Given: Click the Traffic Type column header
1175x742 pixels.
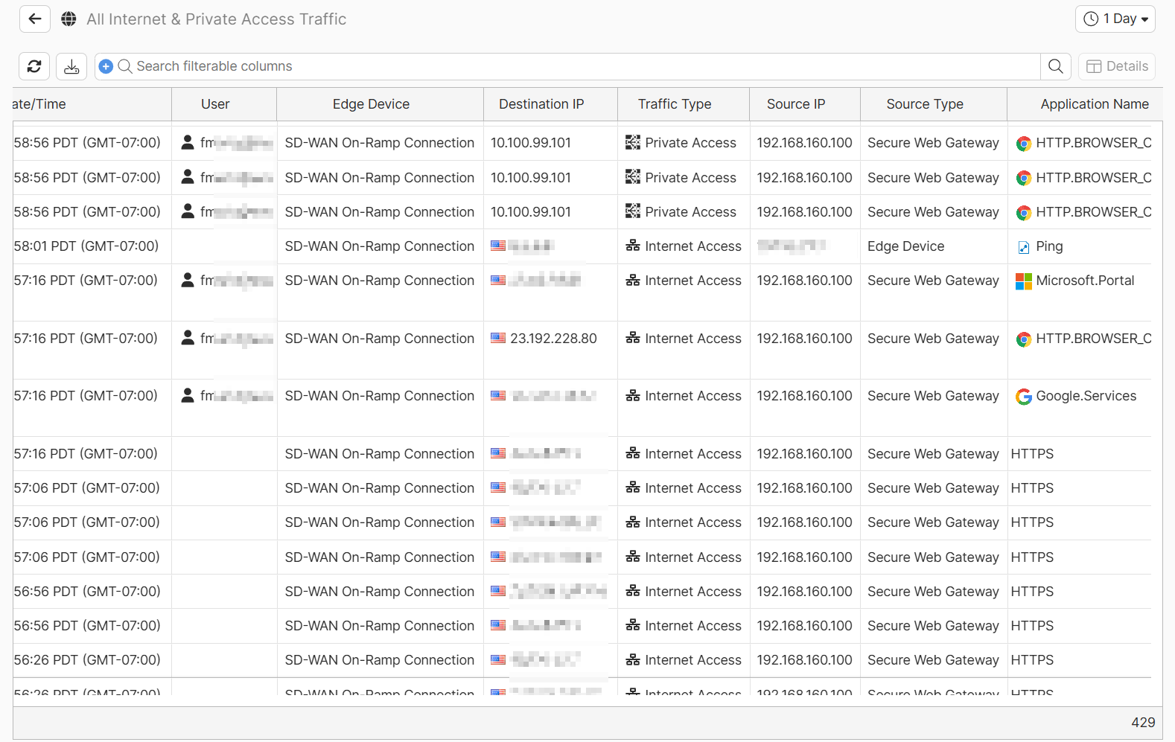Looking at the screenshot, I should [675, 104].
